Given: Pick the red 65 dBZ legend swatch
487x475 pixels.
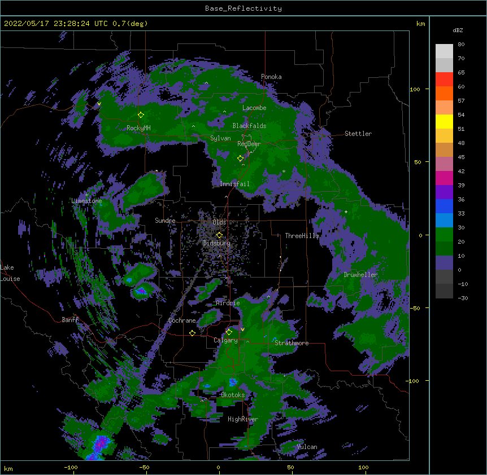Looking at the screenshot, I should coord(444,80).
